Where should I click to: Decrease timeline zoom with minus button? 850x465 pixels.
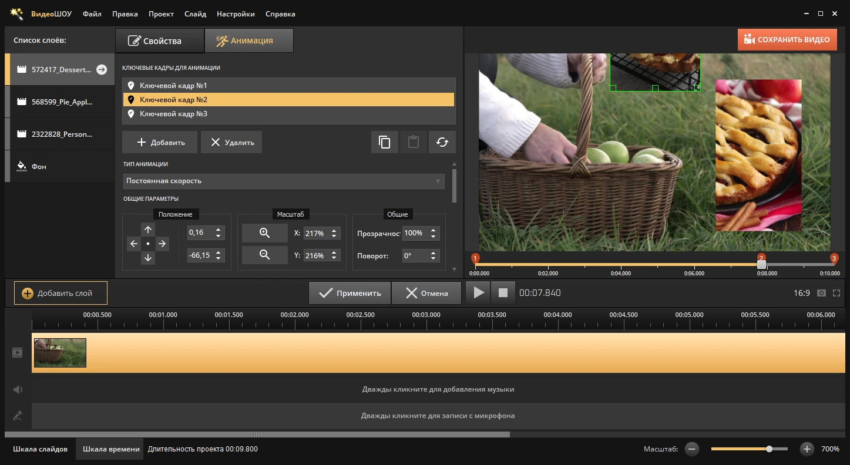pos(692,449)
